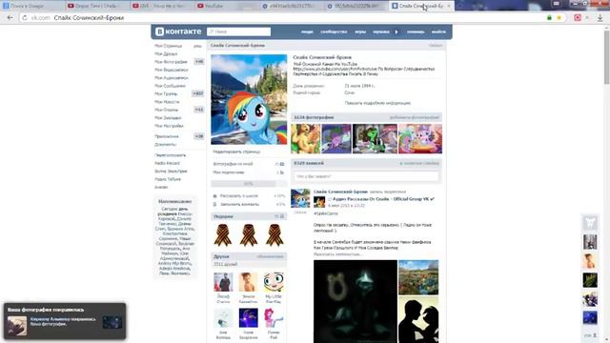Click the third St. George ribbon gift
The height and width of the screenshot is (343, 610).
pos(274,235)
